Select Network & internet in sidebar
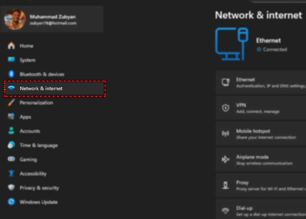This screenshot has height=219, width=306. pos(41,88)
